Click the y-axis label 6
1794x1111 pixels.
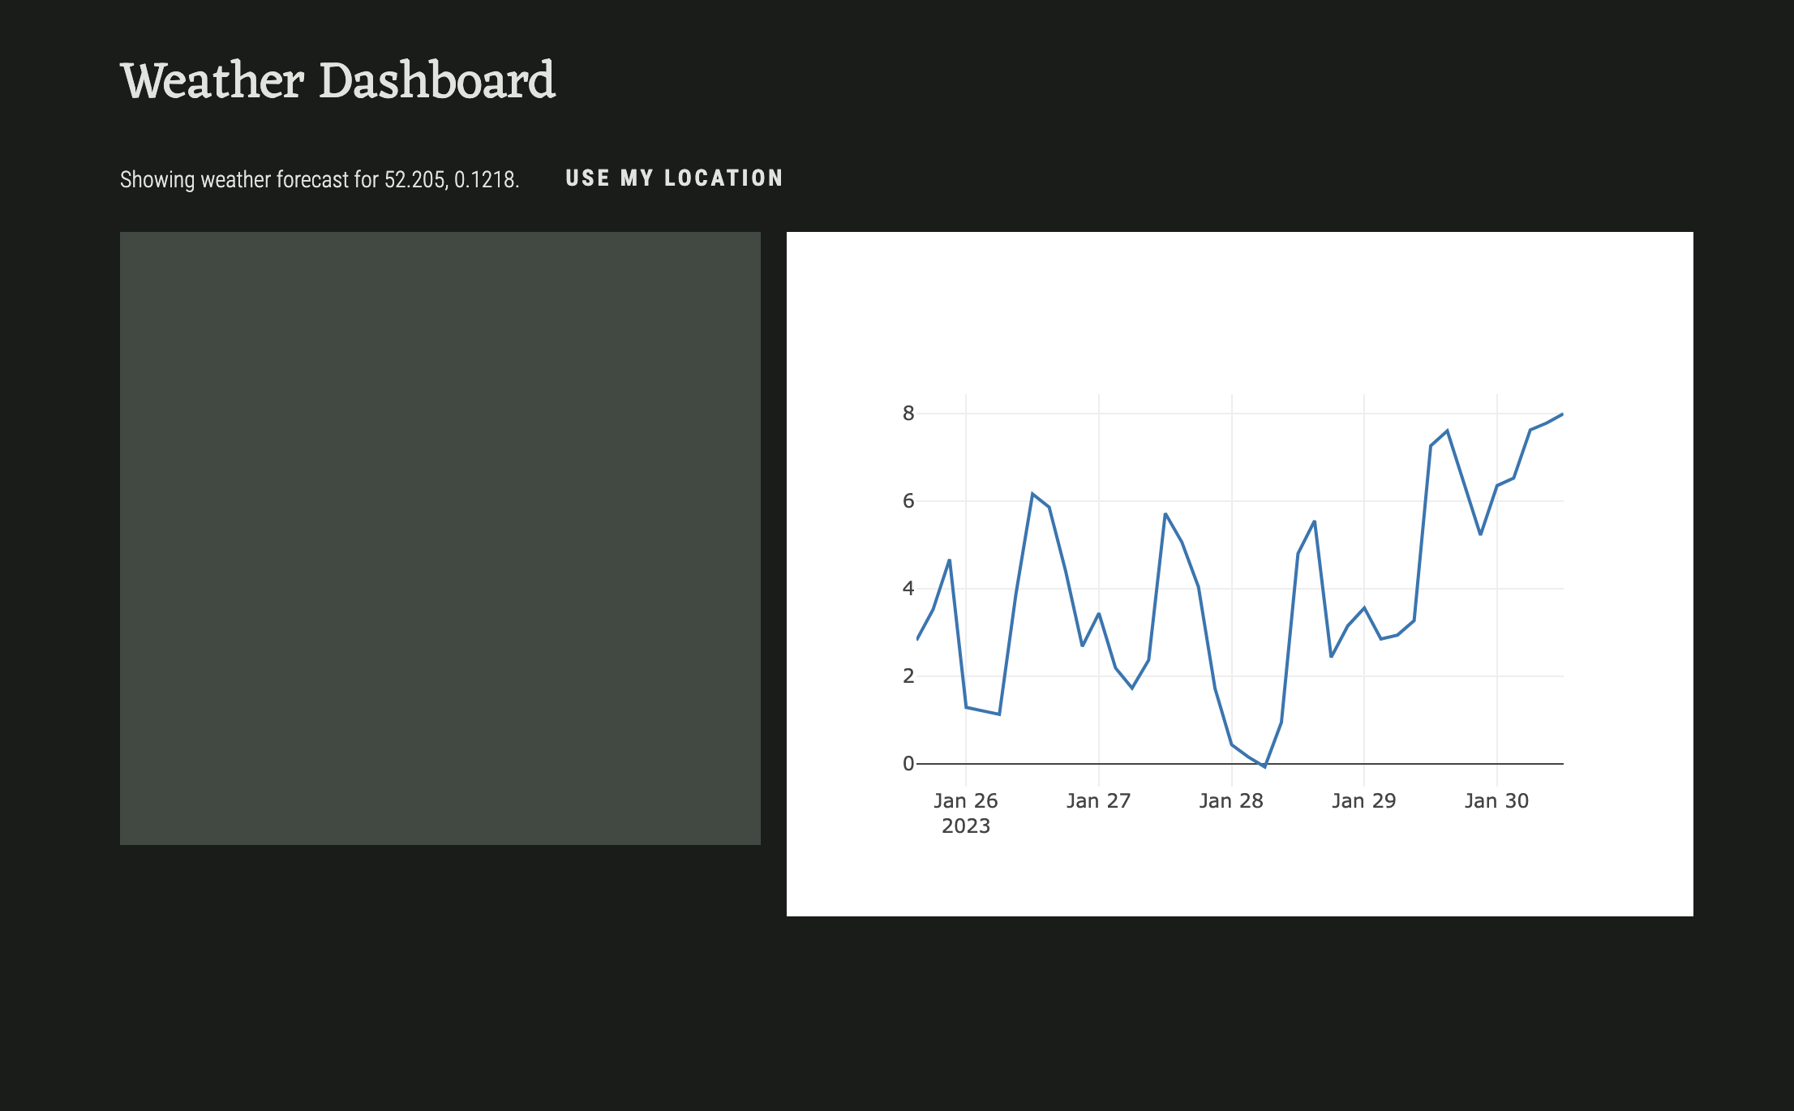(x=908, y=501)
